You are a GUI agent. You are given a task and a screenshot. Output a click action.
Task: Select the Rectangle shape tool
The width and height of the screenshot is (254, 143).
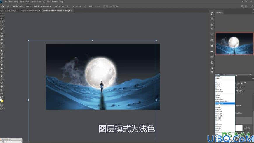pyautogui.click(x=2, y=83)
